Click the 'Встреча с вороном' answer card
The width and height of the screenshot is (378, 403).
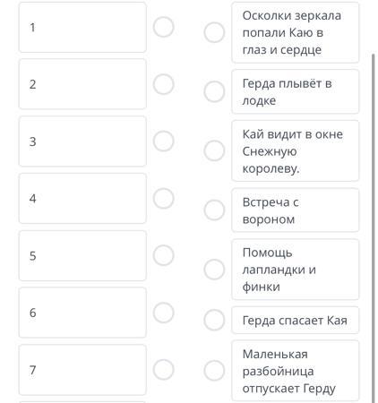click(296, 210)
